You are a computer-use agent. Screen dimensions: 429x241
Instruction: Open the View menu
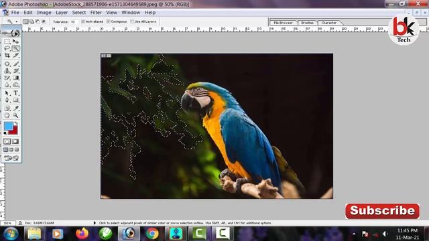[x=111, y=13]
